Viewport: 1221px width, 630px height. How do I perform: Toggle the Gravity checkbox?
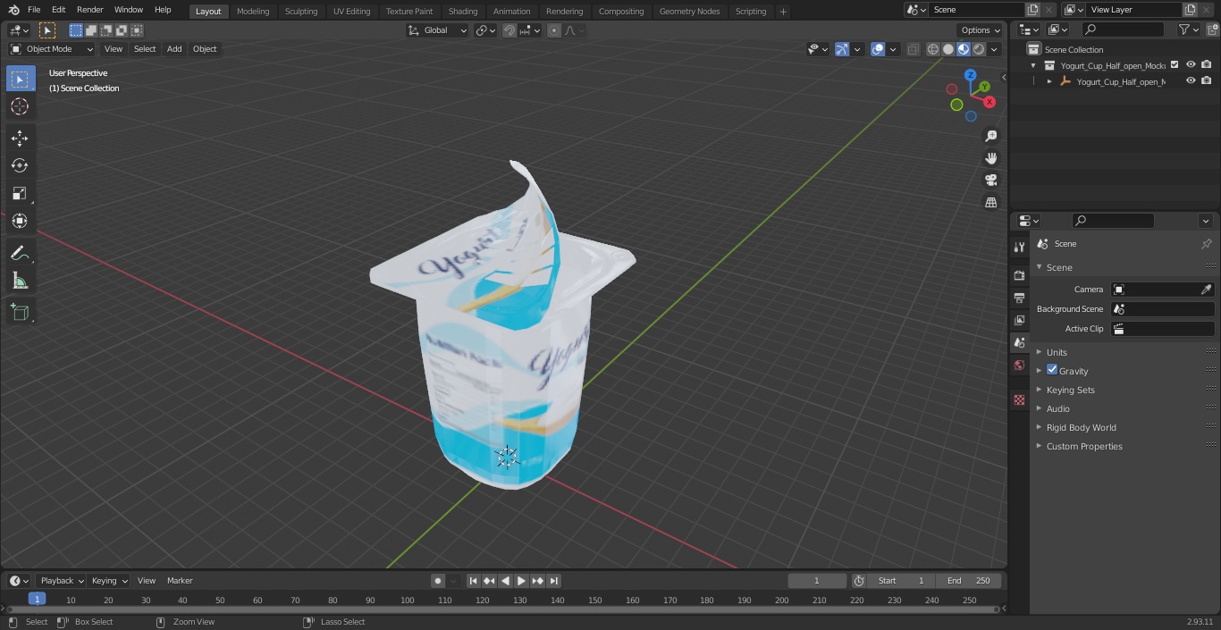pos(1052,370)
